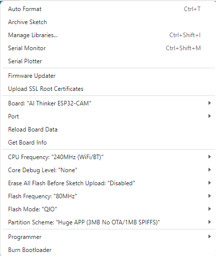Open CPU Frequency "240MHz (WiFi/BT)" submenu
Viewport: 216px width, 256px height.
(x=109, y=157)
